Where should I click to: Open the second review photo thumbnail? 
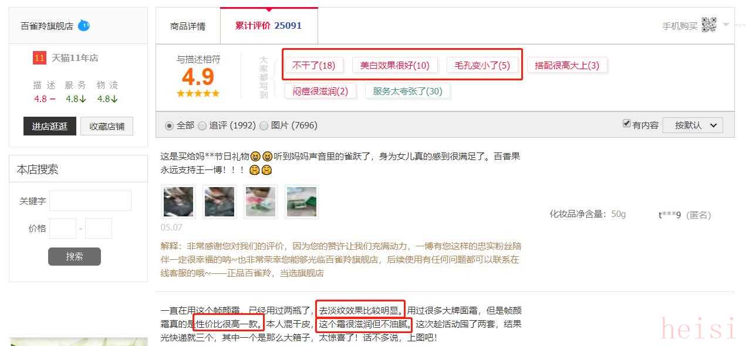220,202
